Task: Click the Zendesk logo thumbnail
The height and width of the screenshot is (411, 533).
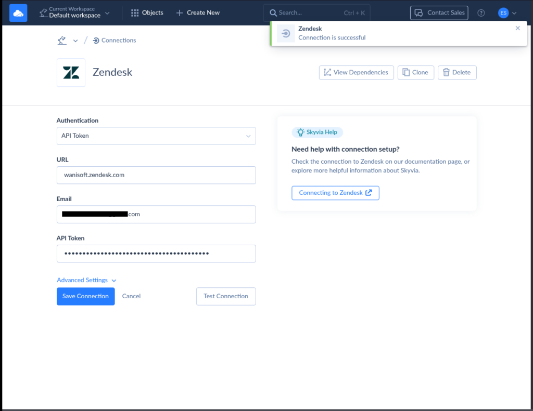Action: tap(71, 73)
